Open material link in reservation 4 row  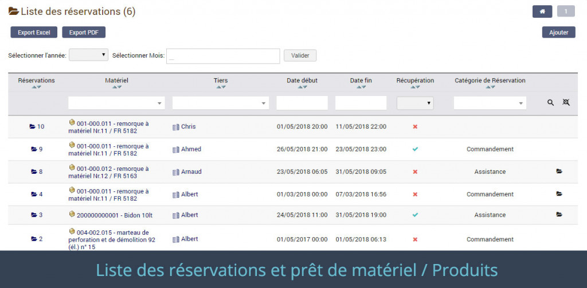(x=108, y=195)
